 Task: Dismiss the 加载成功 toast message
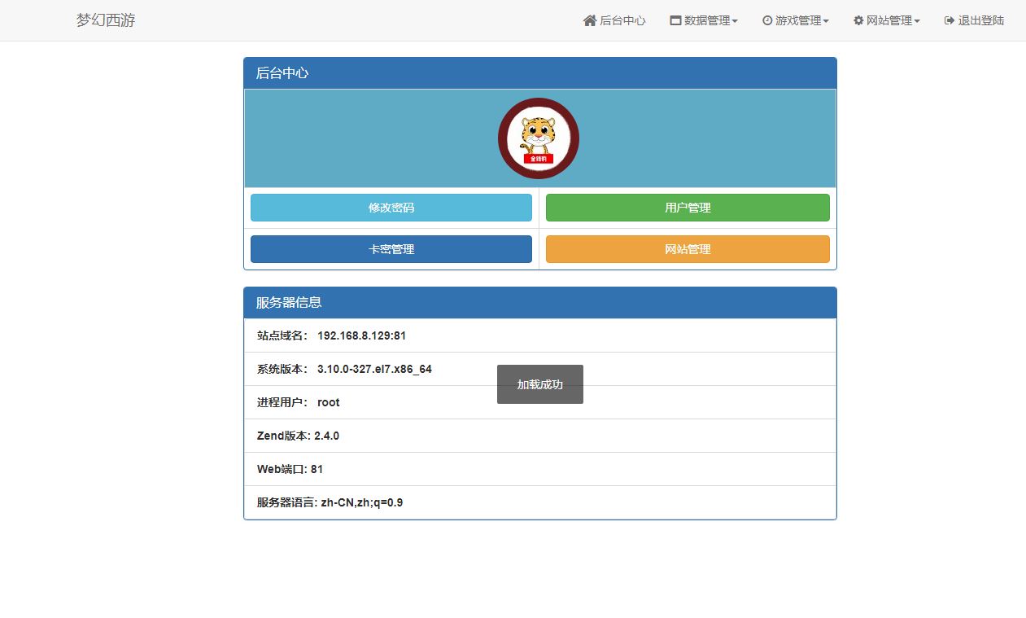[540, 384]
